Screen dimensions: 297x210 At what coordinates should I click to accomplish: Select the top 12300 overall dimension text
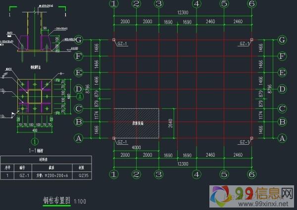(183, 11)
